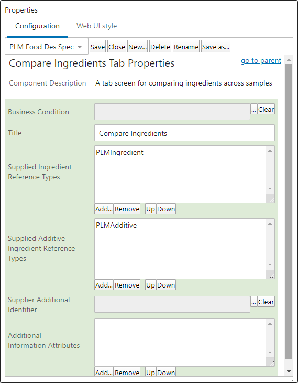Remove the selected Supplied Additive reference type
The height and width of the screenshot is (383, 298).
pos(127,285)
